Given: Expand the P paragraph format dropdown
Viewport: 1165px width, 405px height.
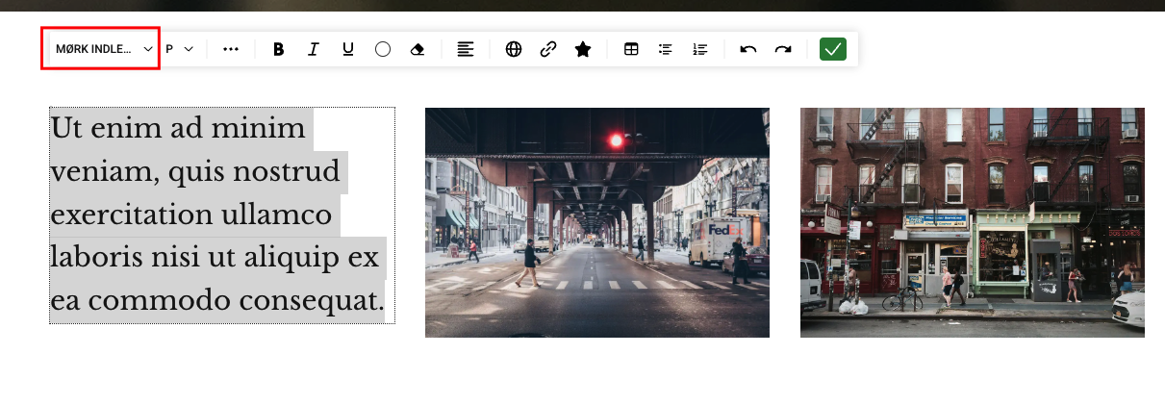Looking at the screenshot, I should (x=179, y=49).
